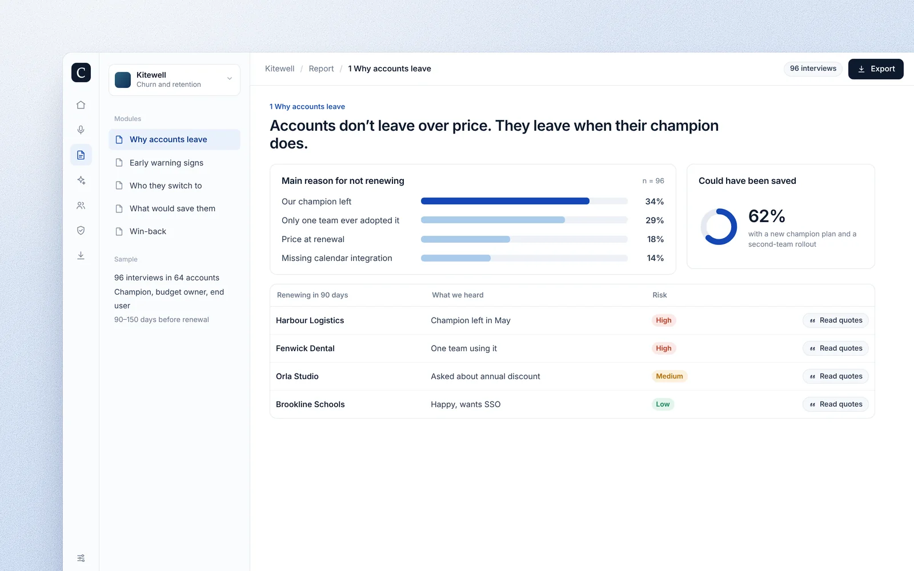Click the What we heard column header

[458, 295]
